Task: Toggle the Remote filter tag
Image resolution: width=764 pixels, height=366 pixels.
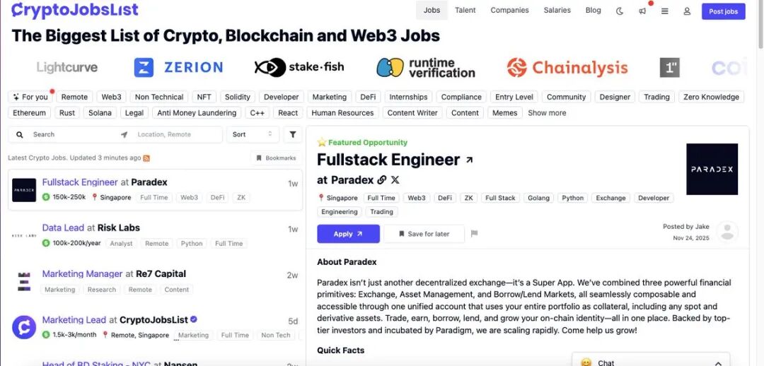Action: (x=74, y=97)
